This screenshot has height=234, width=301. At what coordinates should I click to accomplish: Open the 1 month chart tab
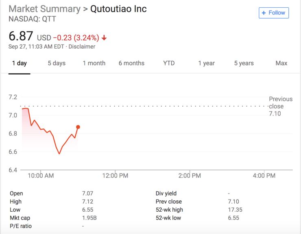[94, 63]
